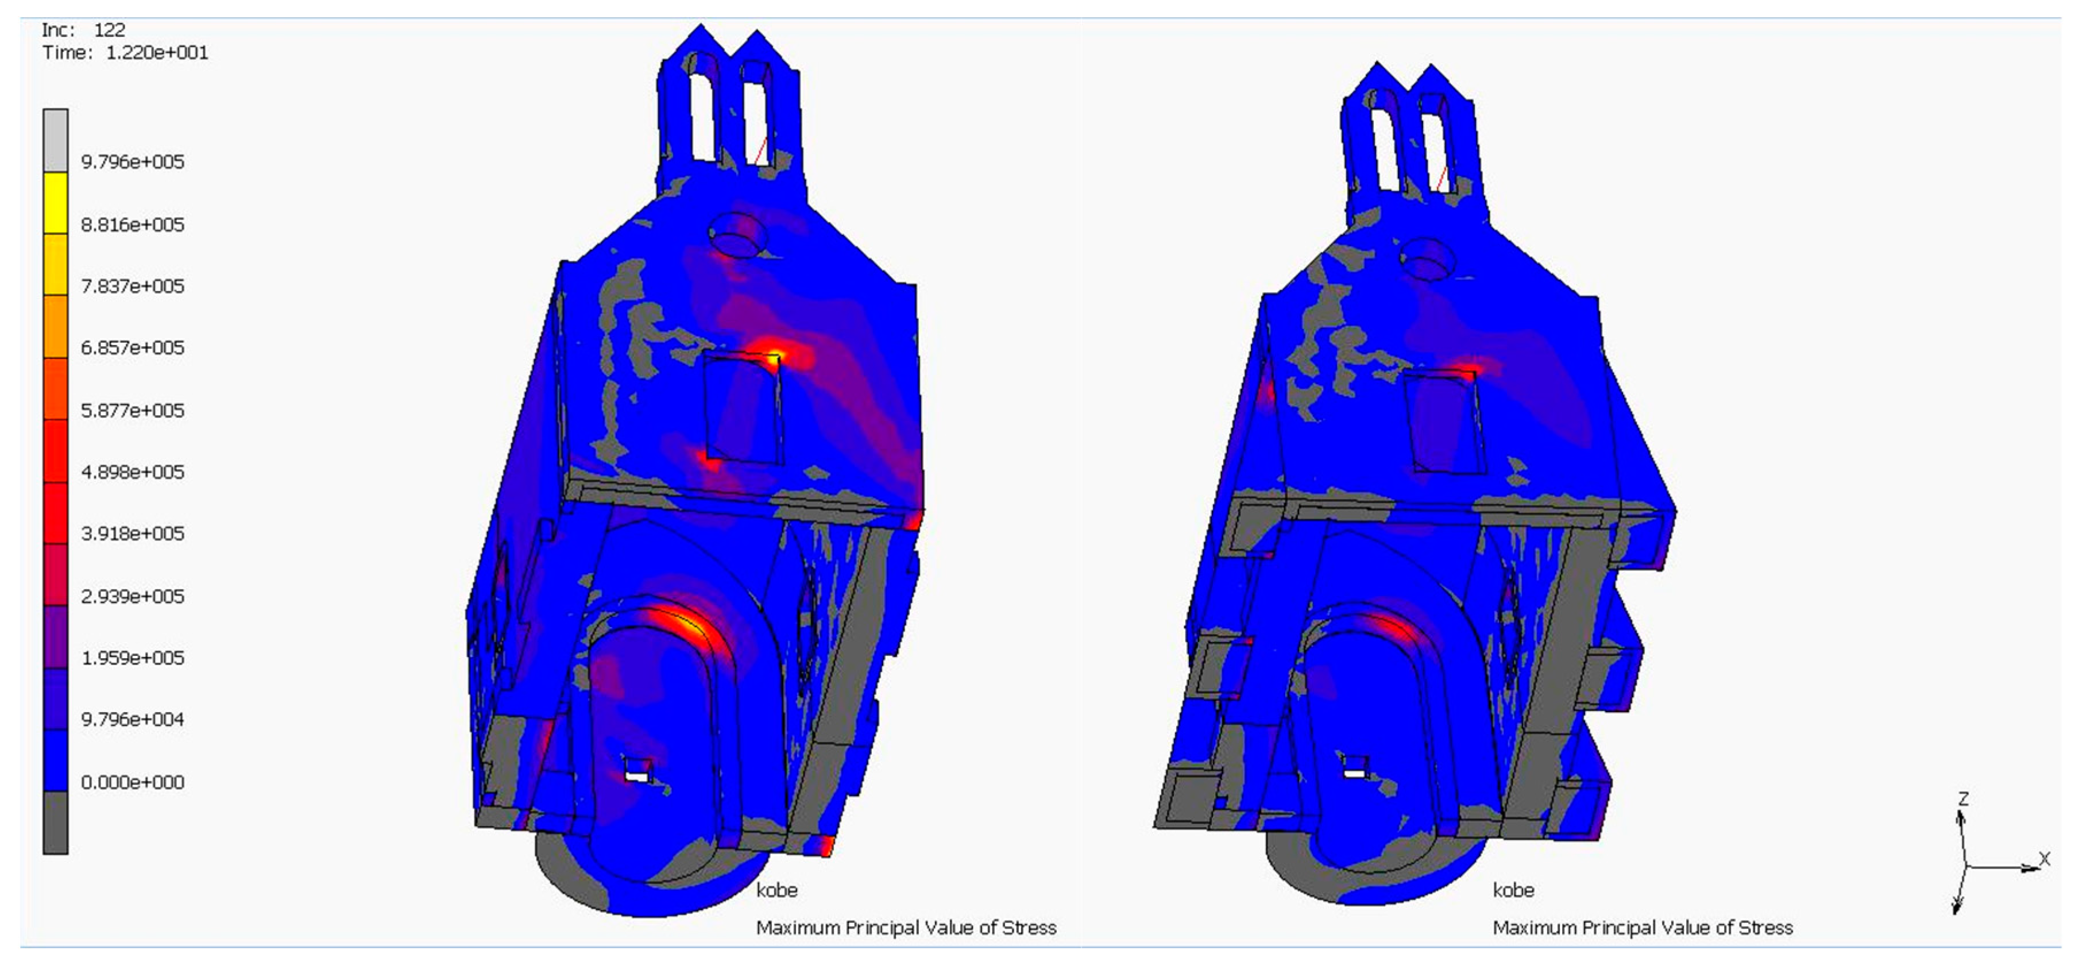2079x962 pixels.
Task: Click left 'Maximum Principal Value of Stress' caption
Action: (x=906, y=928)
